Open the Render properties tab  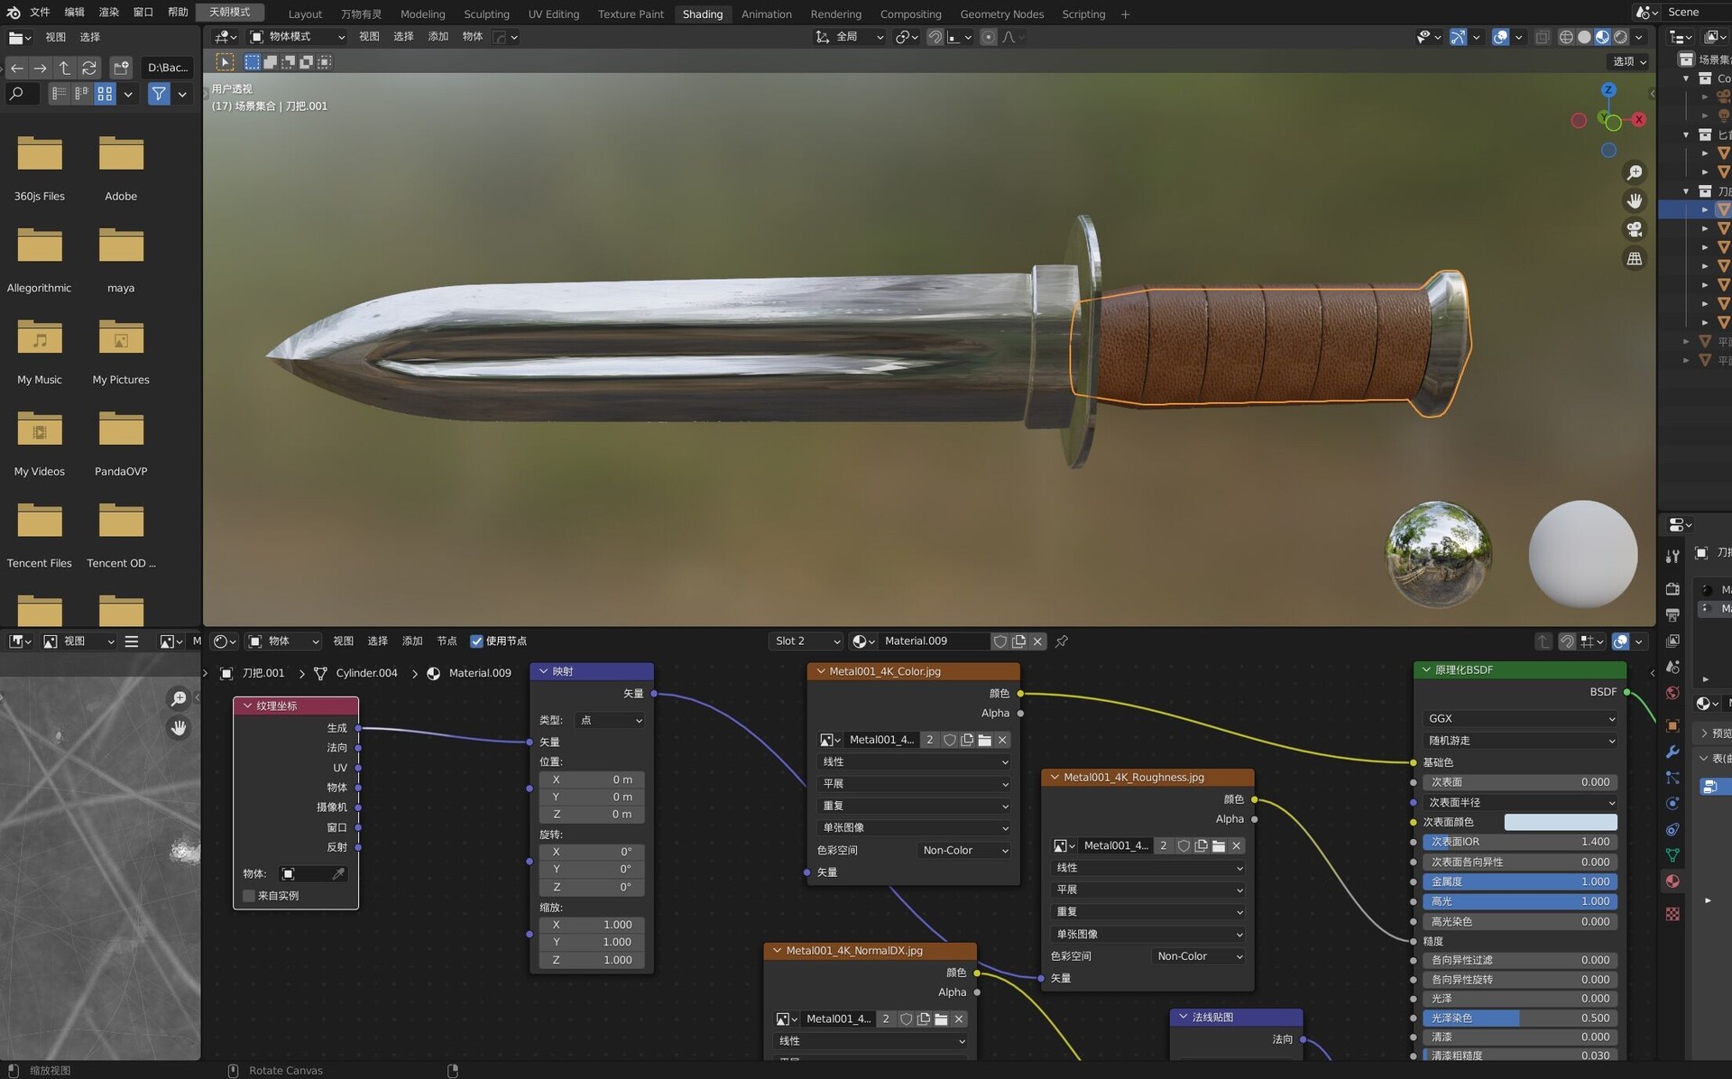coord(1672,591)
